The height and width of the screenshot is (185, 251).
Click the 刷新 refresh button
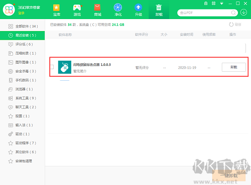click(235, 25)
